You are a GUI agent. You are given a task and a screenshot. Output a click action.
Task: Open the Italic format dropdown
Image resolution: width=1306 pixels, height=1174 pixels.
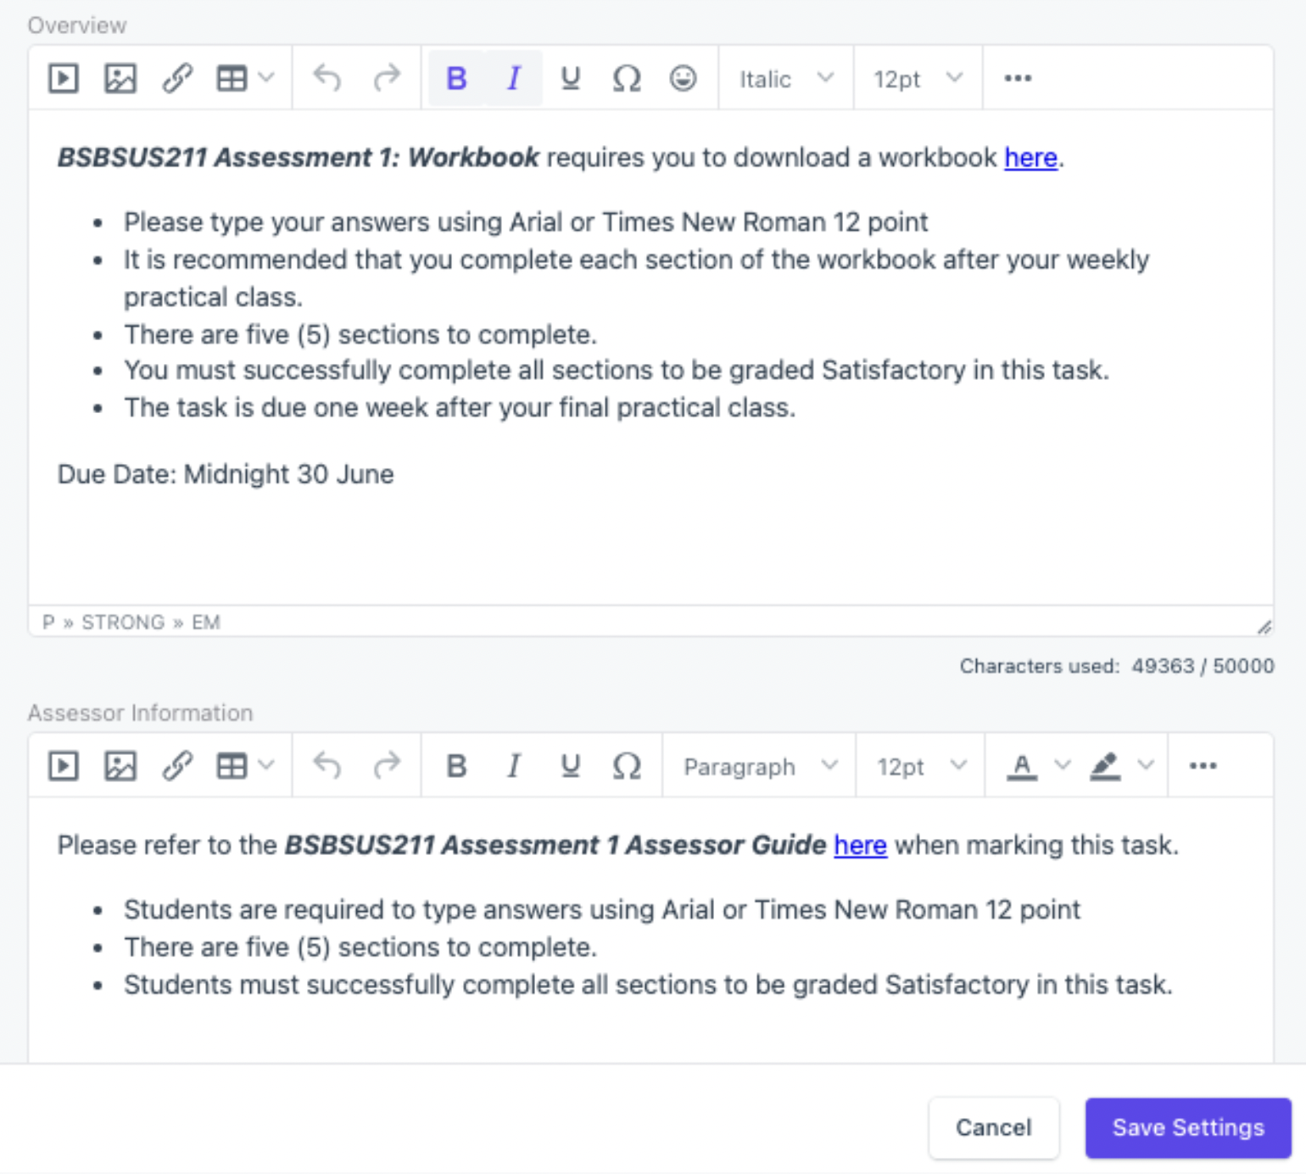[786, 78]
